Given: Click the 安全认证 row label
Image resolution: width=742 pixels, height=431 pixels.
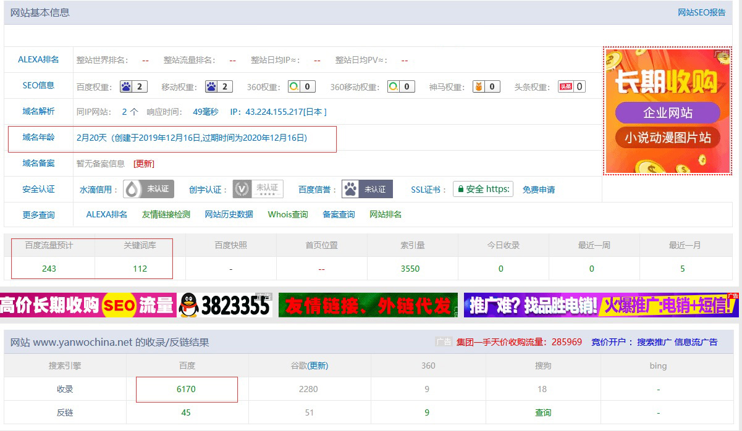Looking at the screenshot, I should [38, 189].
